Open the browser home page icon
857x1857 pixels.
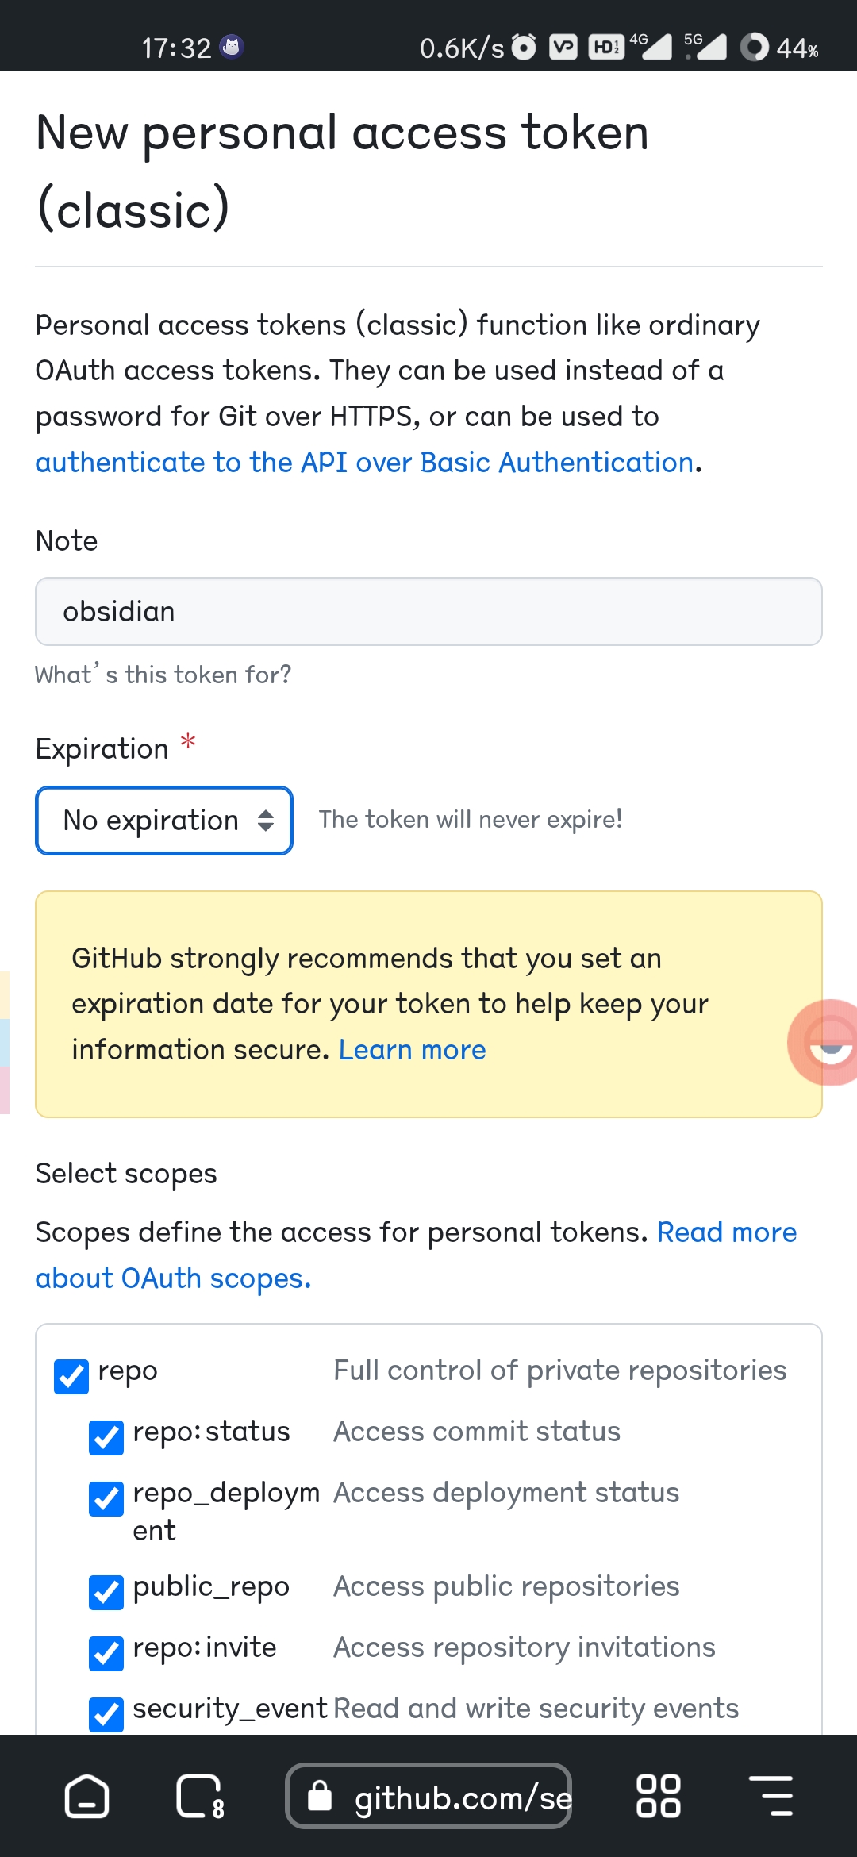point(86,1796)
